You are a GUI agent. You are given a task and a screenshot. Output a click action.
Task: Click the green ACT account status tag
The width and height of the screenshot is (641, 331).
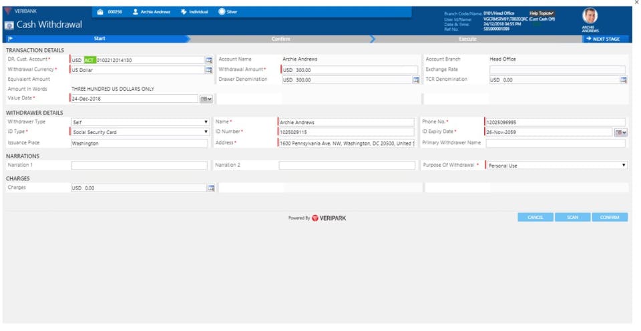[89, 61]
